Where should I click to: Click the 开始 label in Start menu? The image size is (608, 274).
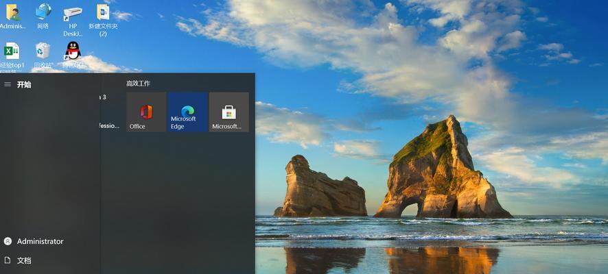tap(24, 84)
